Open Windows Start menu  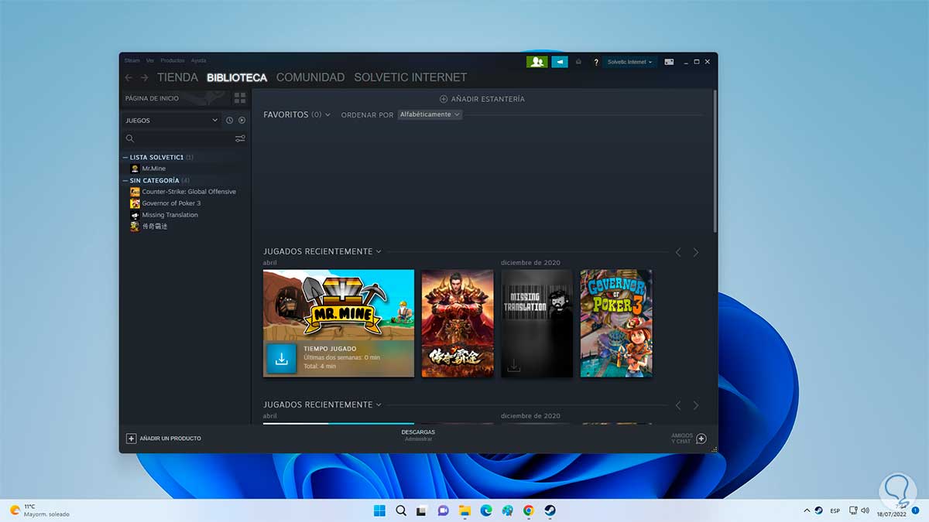click(379, 510)
